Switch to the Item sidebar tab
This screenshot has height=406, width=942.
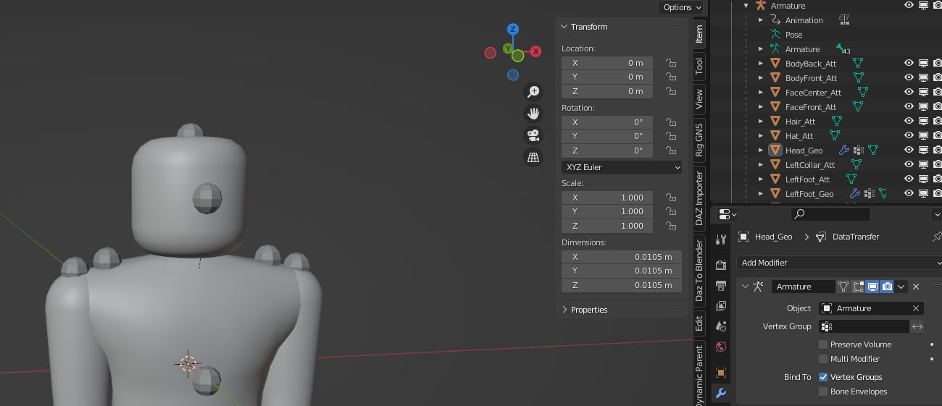pyautogui.click(x=699, y=34)
